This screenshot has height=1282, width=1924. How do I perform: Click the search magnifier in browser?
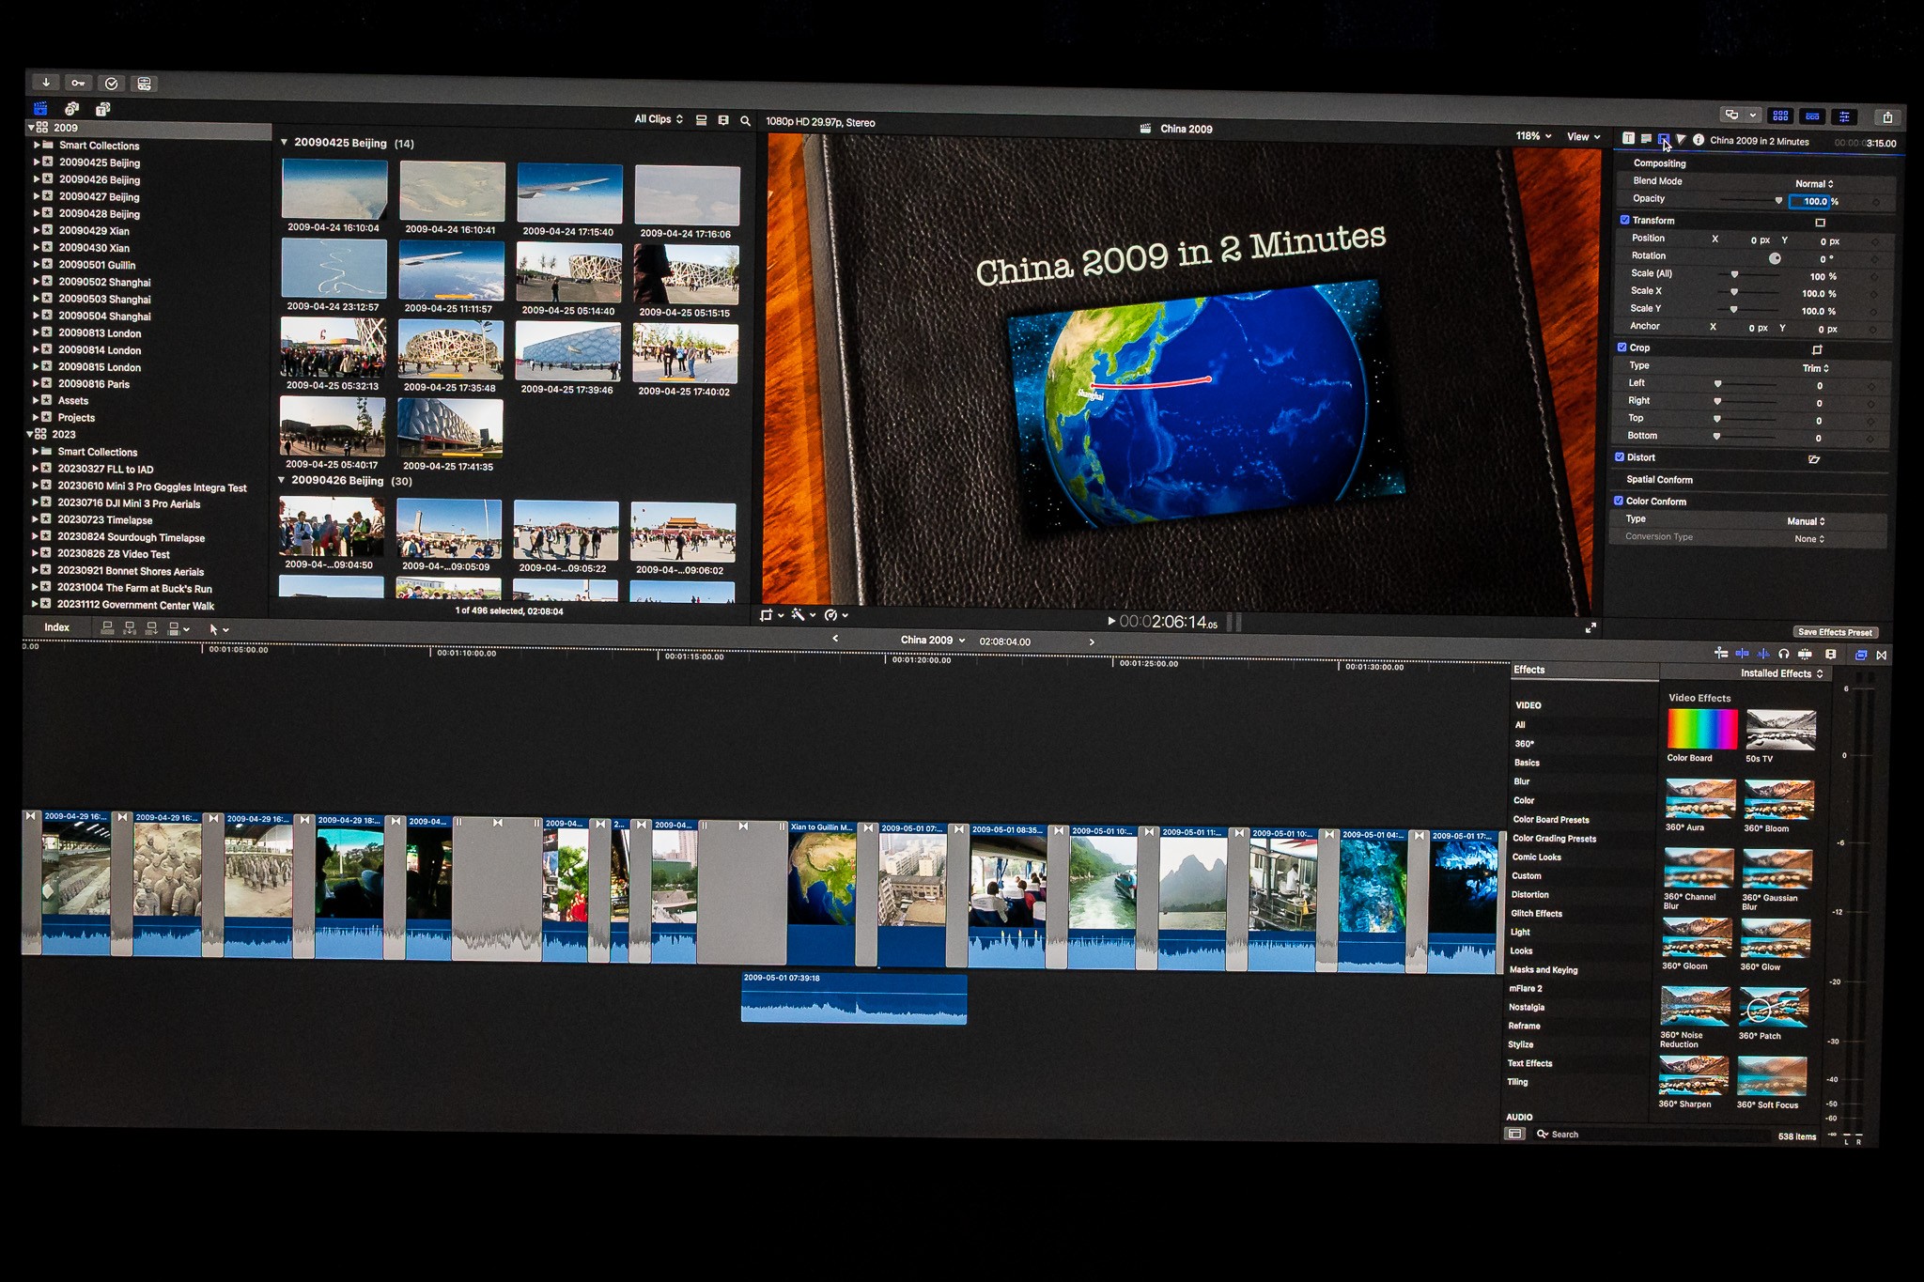coord(745,121)
